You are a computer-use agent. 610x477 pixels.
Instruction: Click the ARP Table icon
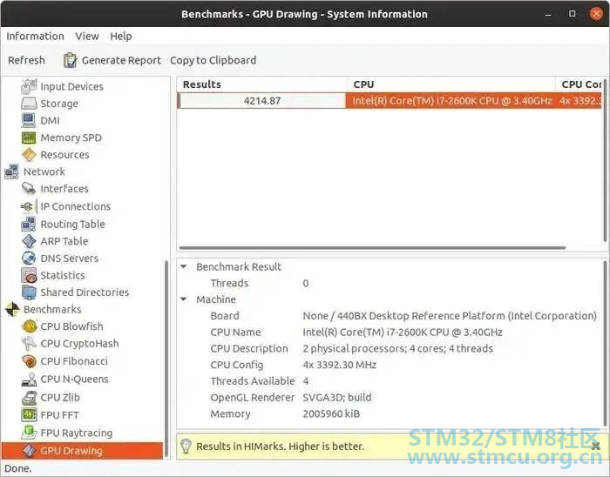point(29,241)
